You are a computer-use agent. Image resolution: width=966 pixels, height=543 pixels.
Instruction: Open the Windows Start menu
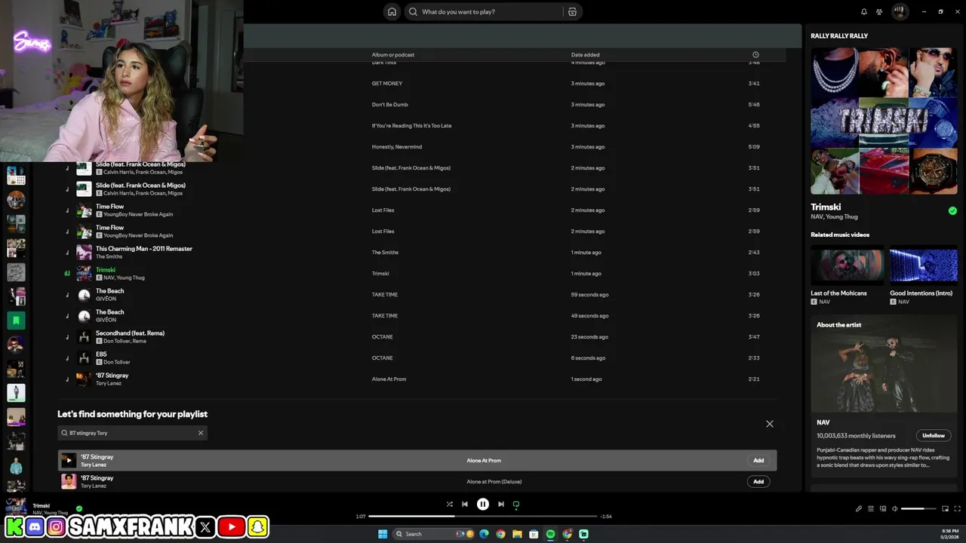383,534
